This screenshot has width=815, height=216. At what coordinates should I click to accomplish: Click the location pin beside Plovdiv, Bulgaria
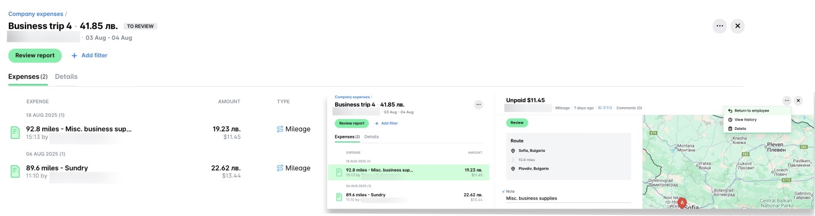[x=513, y=168]
